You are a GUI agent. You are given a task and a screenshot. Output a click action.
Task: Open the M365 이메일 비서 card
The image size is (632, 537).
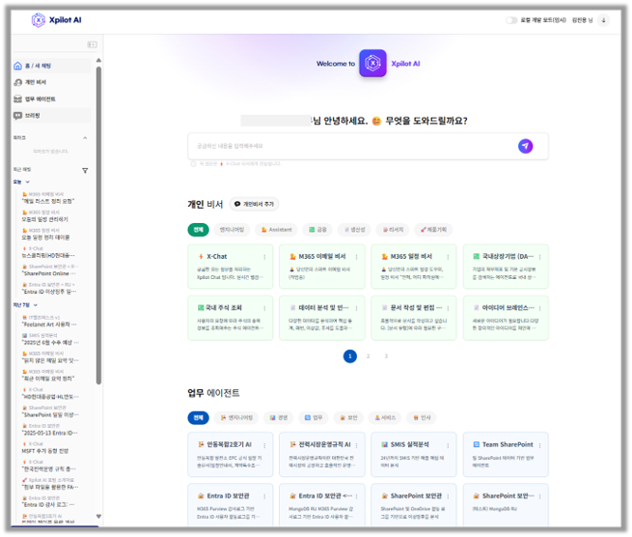pyautogui.click(x=322, y=267)
